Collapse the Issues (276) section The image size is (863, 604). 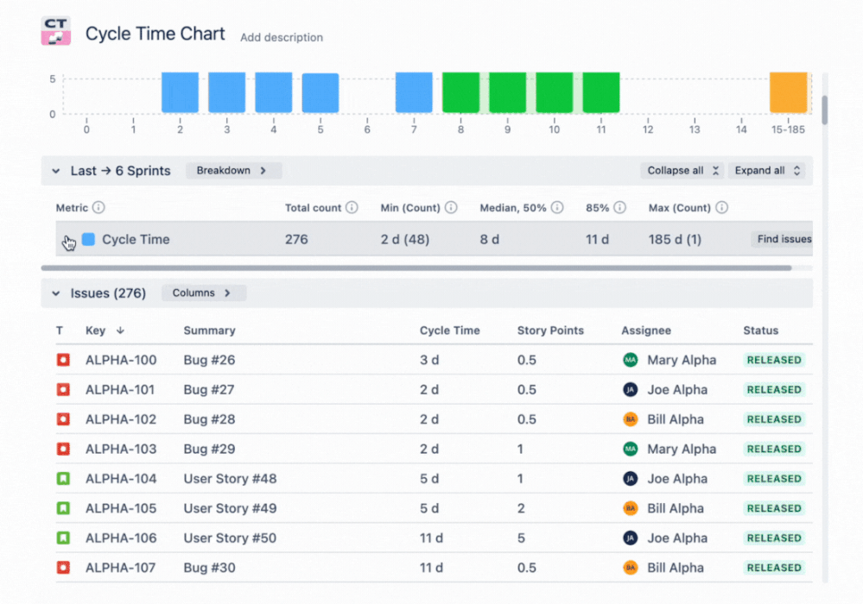click(55, 293)
